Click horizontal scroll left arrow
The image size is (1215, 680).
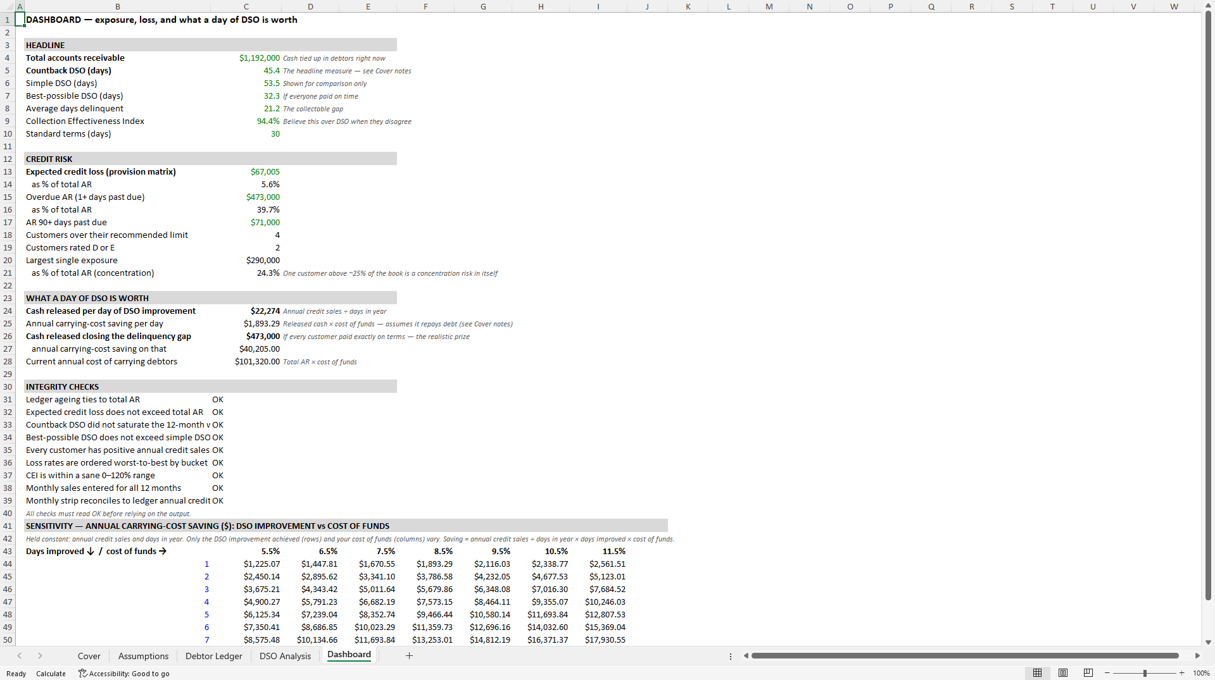tap(746, 656)
